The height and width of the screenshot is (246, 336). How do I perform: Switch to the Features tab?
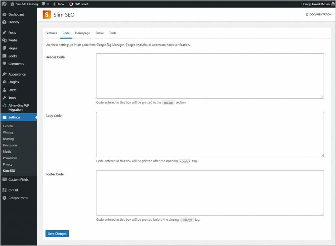[51, 33]
